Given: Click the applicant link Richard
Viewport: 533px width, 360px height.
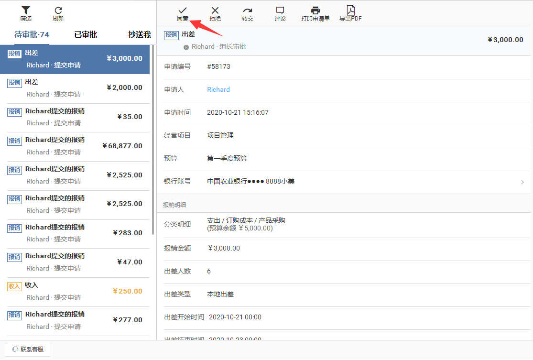Looking at the screenshot, I should (x=218, y=89).
